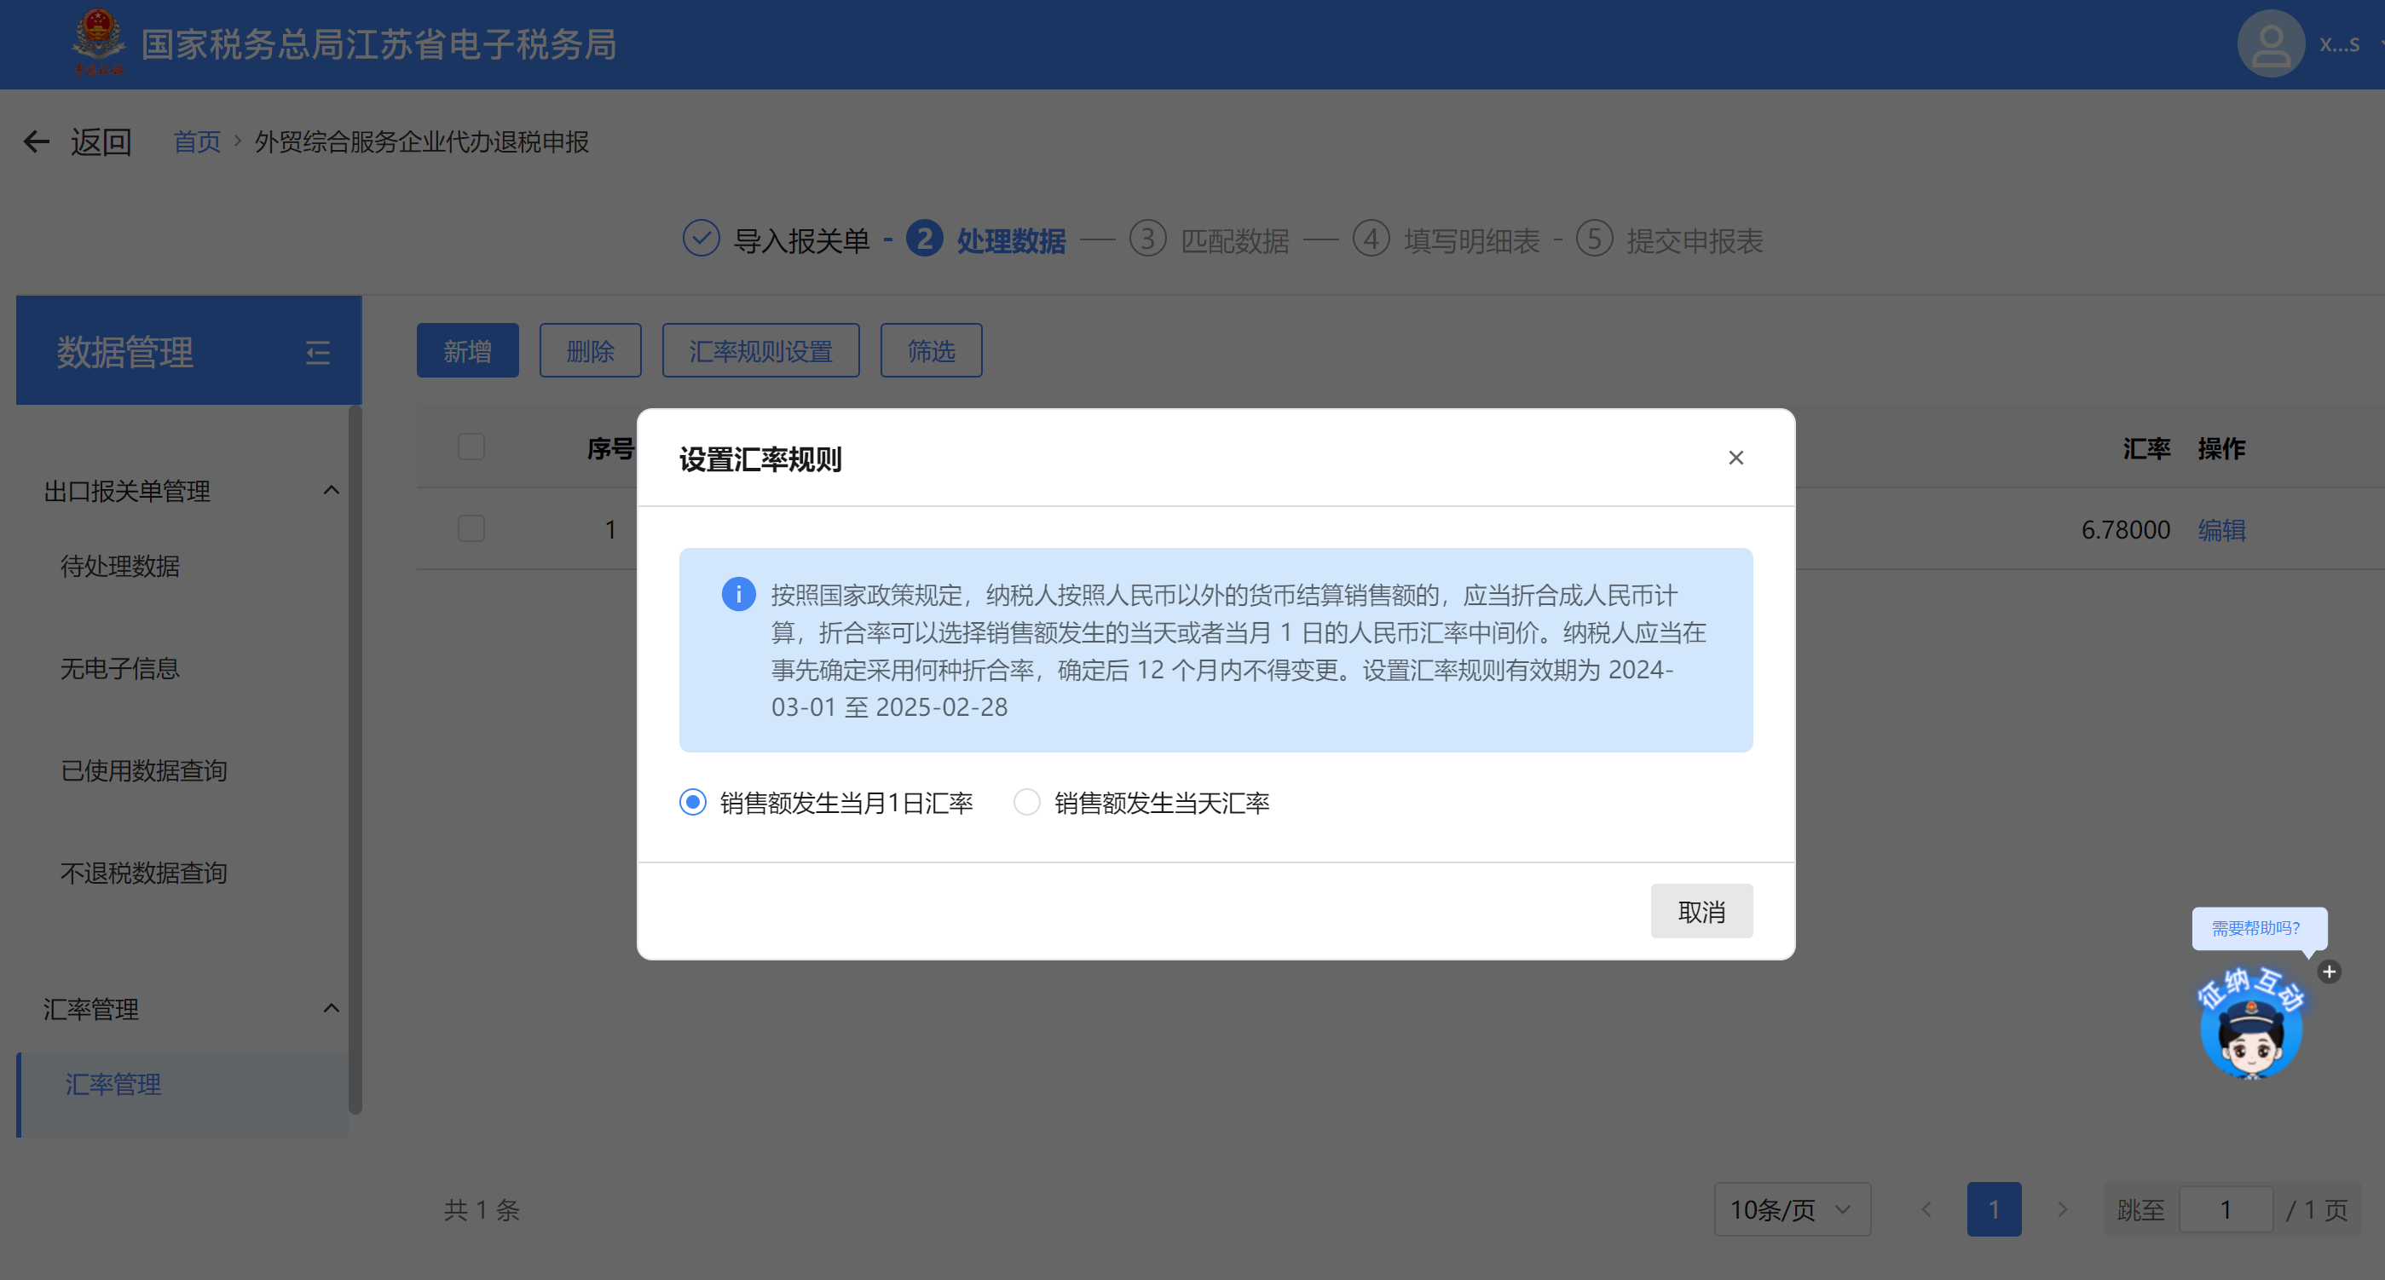This screenshot has width=2385, height=1280.
Task: Click the back arrow icon next to 返回
Action: (x=36, y=141)
